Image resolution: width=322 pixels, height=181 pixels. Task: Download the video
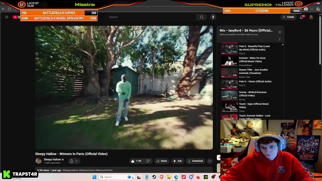[195, 161]
